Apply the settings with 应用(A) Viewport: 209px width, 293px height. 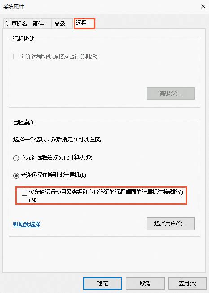187,284
